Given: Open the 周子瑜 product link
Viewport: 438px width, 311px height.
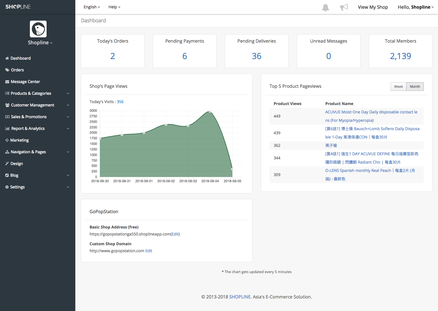Looking at the screenshot, I should pyautogui.click(x=331, y=145).
